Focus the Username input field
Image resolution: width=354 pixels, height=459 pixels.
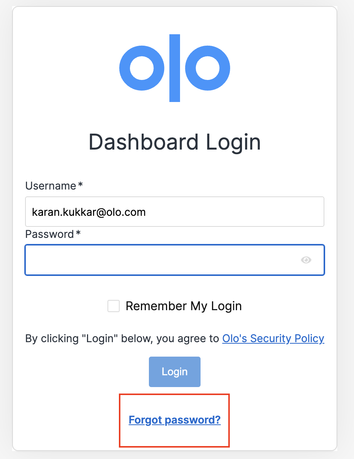click(175, 212)
